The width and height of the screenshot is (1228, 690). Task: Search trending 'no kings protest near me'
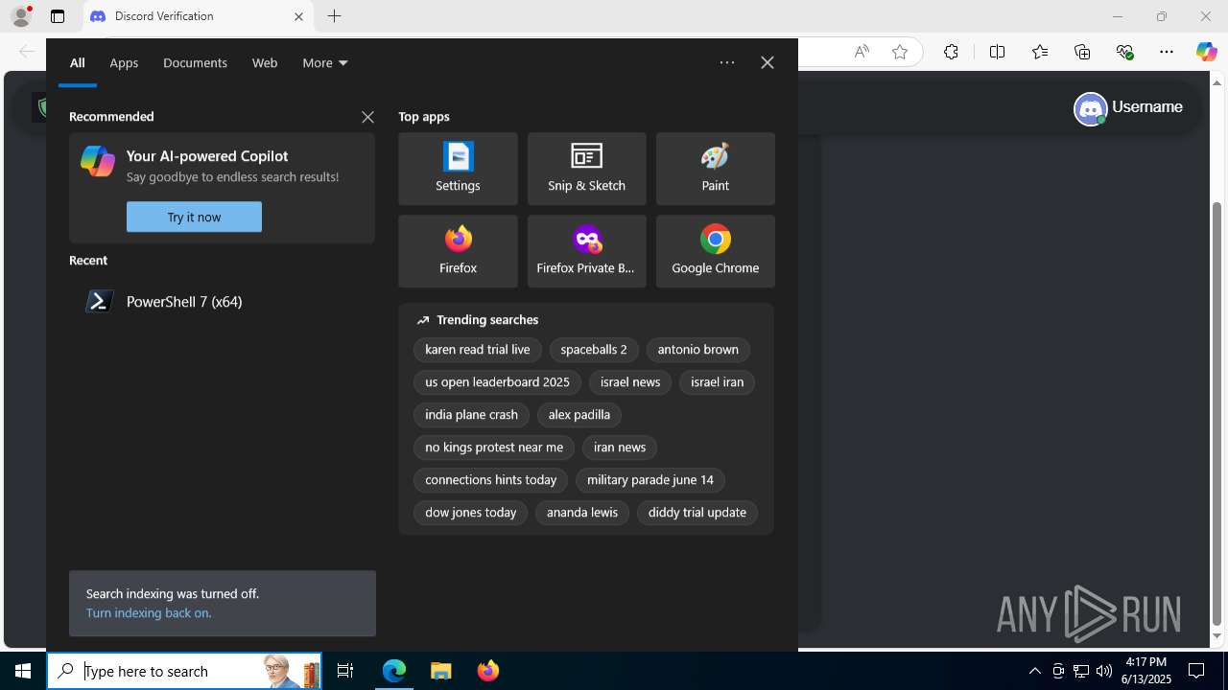pos(494,448)
